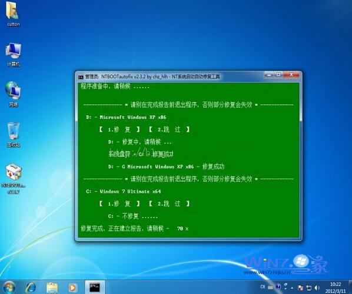Screen dimensions: 352x294
Task: Launch Internet Explorer from the taskbar
Action: (31, 288)
